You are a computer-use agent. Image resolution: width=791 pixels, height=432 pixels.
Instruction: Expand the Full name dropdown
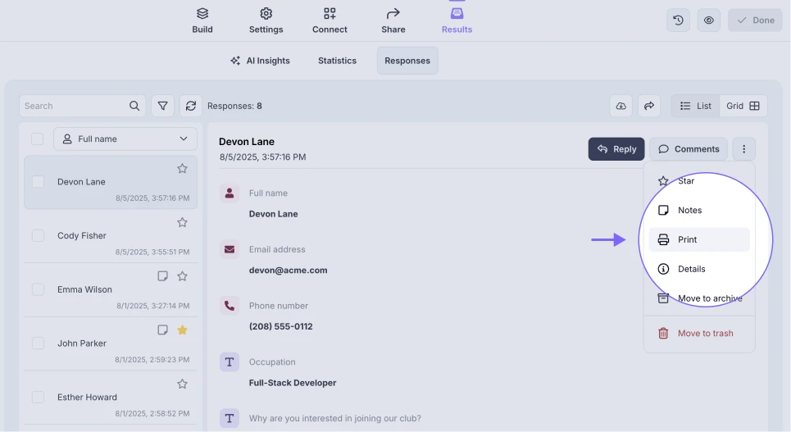(125, 139)
